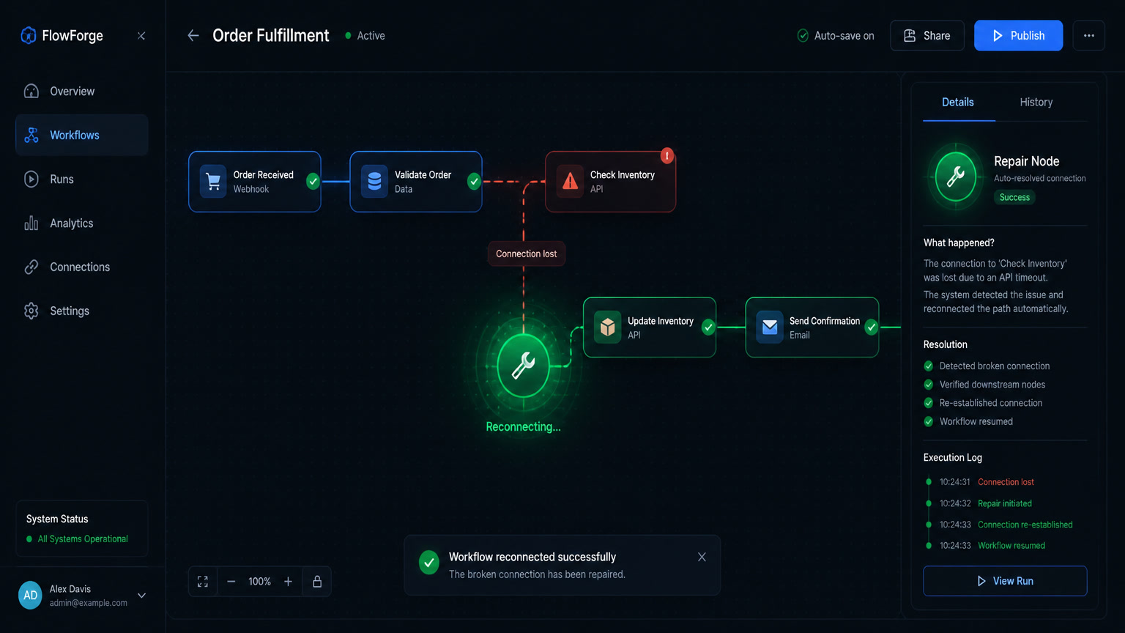Click the red error badge on Check Inventory
The image size is (1125, 633).
667,155
